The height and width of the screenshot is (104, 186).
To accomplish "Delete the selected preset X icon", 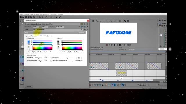I will (87, 29).
